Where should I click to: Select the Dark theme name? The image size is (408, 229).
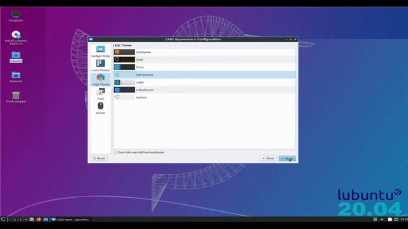tap(140, 60)
